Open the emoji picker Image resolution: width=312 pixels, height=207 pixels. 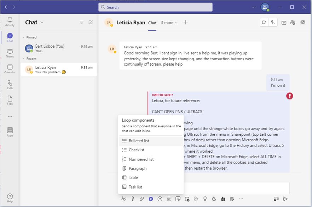[x=160, y=199]
